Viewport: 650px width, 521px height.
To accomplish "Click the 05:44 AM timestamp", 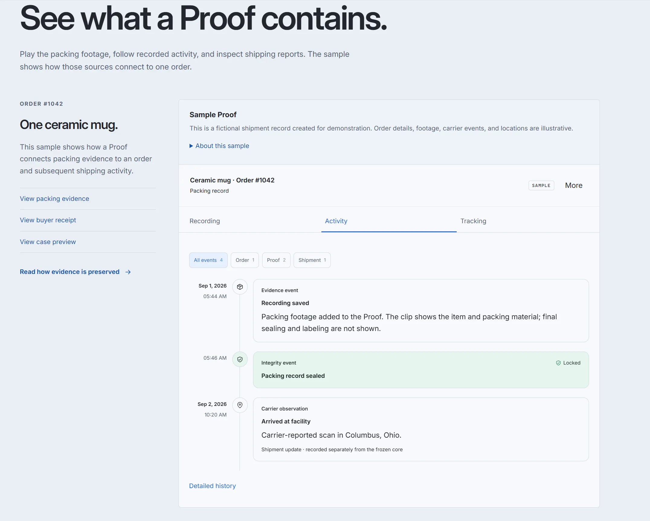I will point(215,296).
